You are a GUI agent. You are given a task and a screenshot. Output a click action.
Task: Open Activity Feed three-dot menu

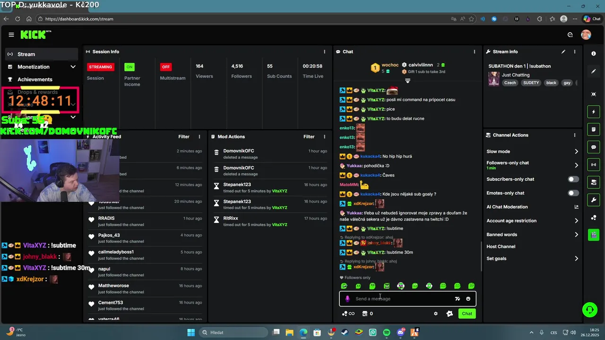(x=199, y=136)
